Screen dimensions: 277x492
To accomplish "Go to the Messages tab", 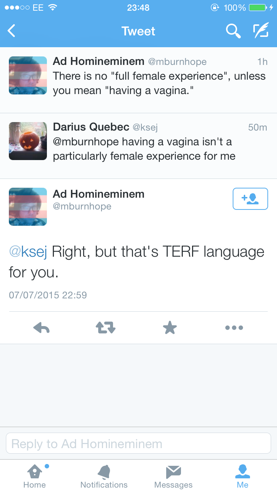I will coord(173,476).
